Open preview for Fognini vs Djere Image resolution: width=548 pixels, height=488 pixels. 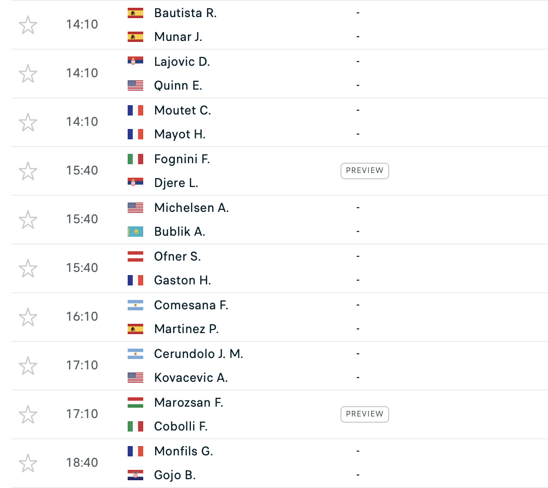point(364,170)
